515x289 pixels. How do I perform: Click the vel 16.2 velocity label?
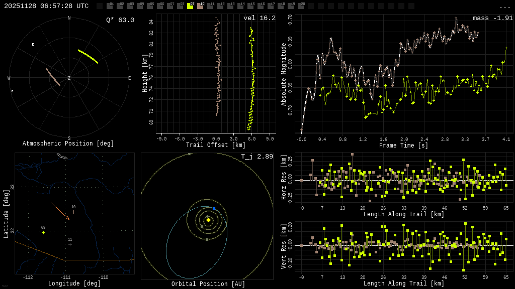click(x=259, y=18)
